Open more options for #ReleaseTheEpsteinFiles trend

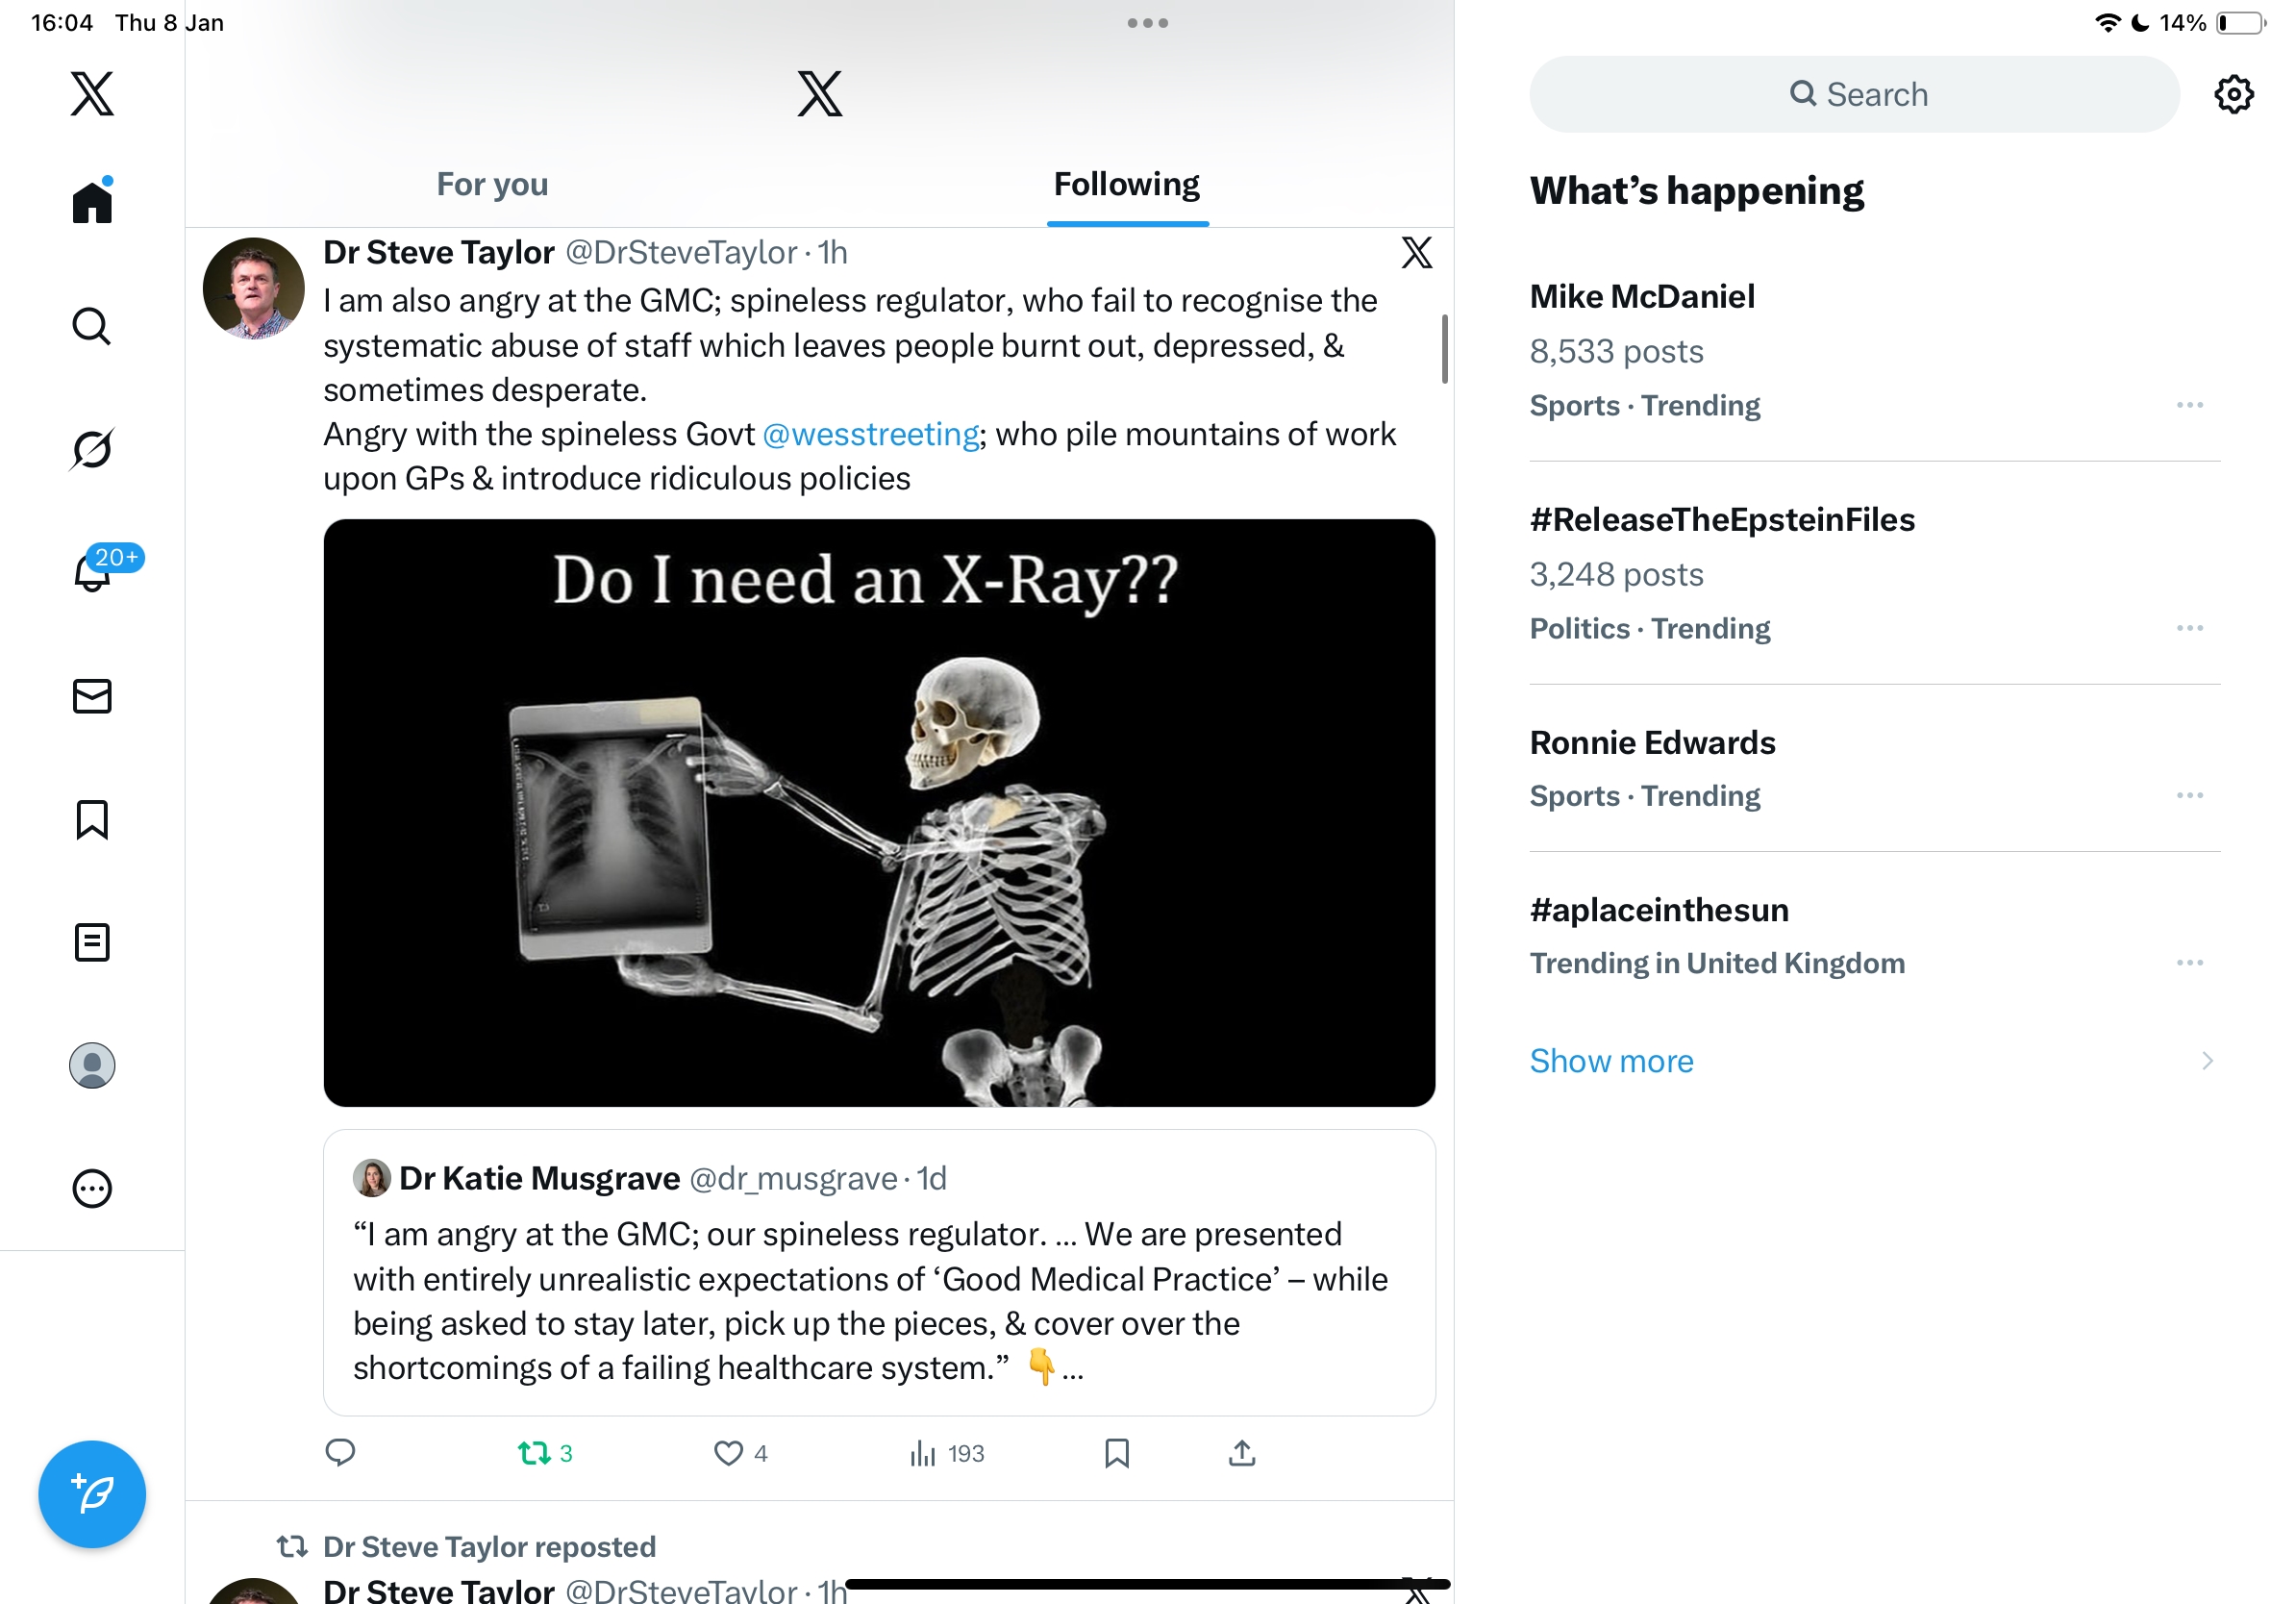pos(2189,628)
